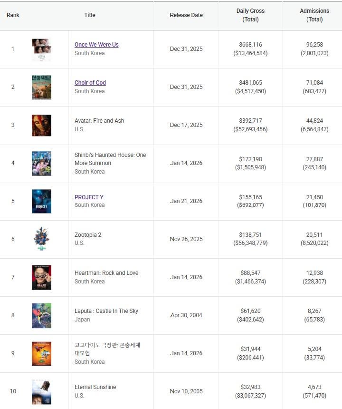Image resolution: width=342 pixels, height=409 pixels.
Task: Select the Choir of God poster thumbnail
Action: click(x=41, y=88)
